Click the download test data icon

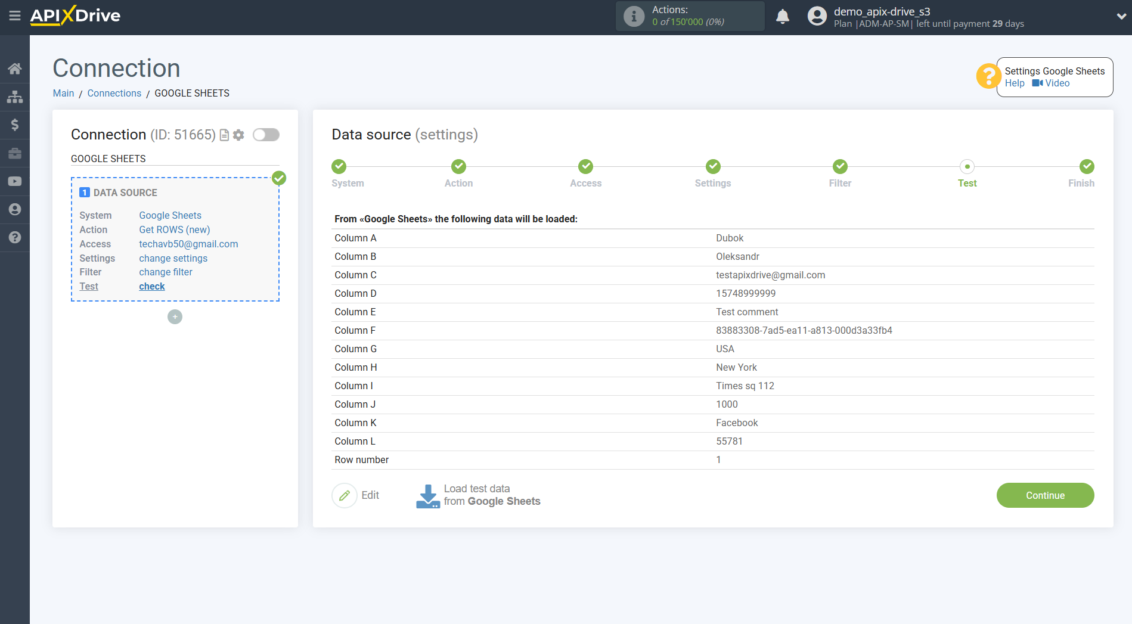point(427,496)
